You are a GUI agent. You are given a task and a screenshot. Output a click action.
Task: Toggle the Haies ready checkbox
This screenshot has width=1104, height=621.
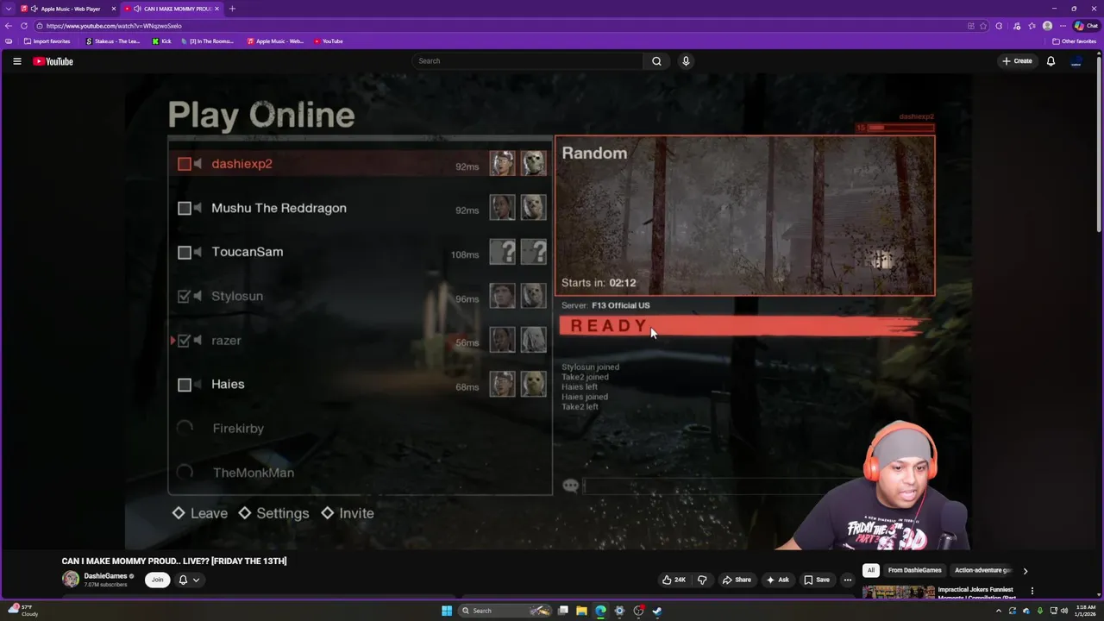184,385
